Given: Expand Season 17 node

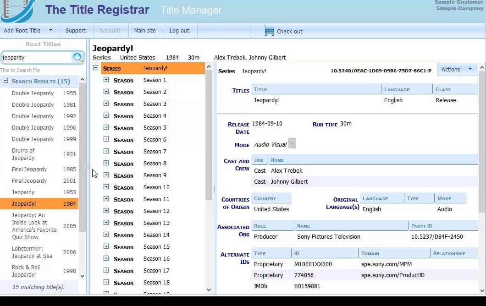Looking at the screenshot, I should tap(106, 270).
